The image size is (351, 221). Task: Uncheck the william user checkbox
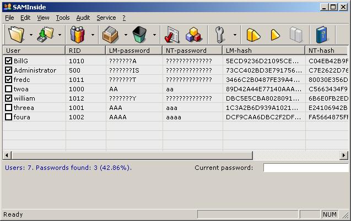8,98
